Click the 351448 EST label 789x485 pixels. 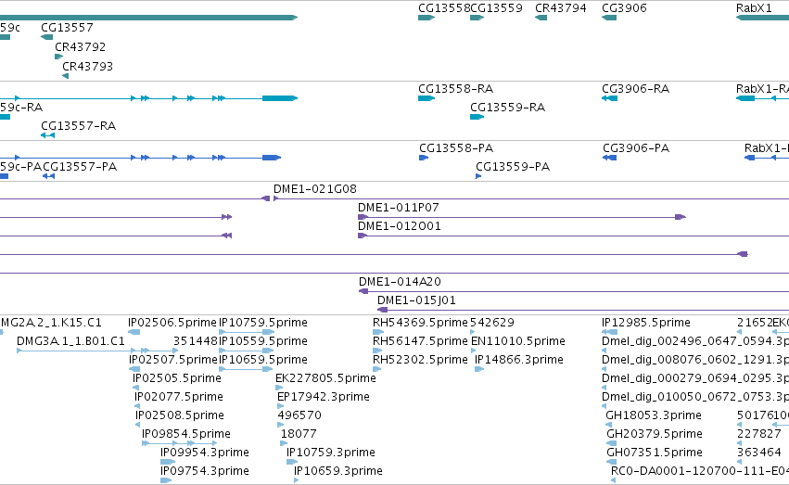click(196, 341)
